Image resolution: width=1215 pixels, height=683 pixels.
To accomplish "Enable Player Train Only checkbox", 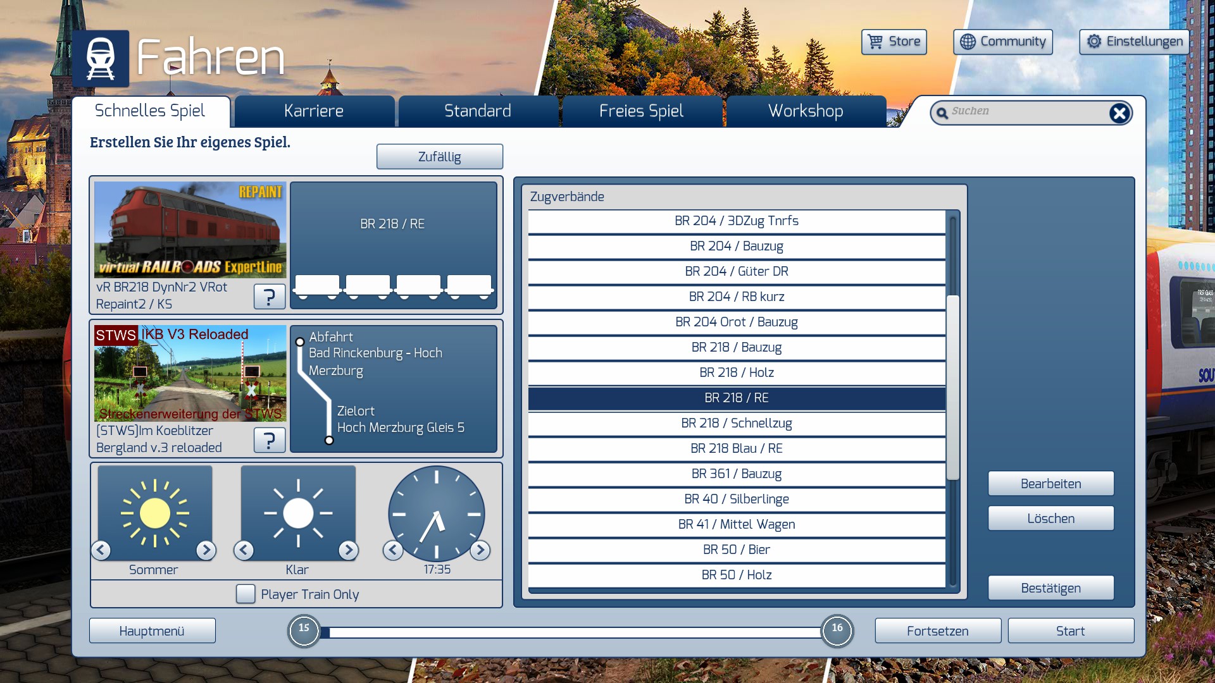I will [246, 594].
